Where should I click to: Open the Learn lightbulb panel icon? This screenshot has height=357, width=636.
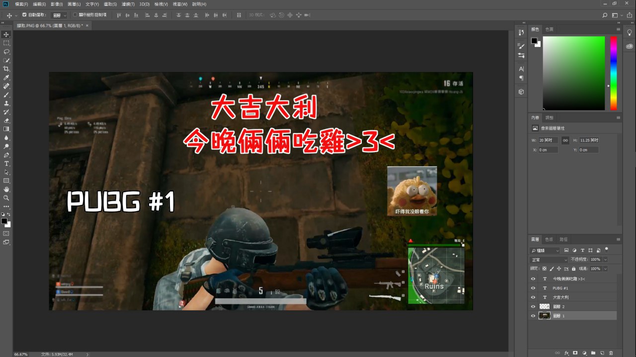(630, 32)
